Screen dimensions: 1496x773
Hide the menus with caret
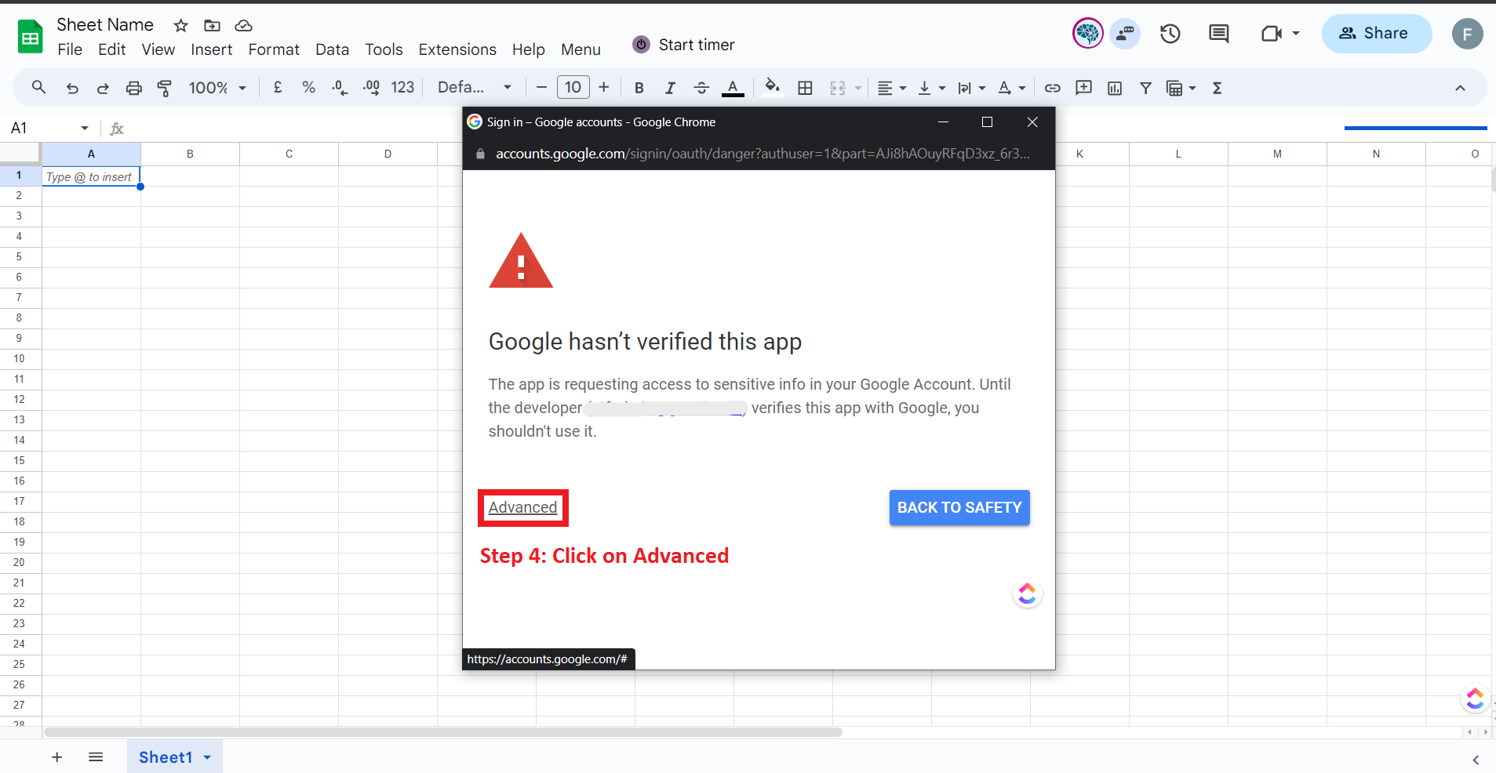(x=1460, y=88)
